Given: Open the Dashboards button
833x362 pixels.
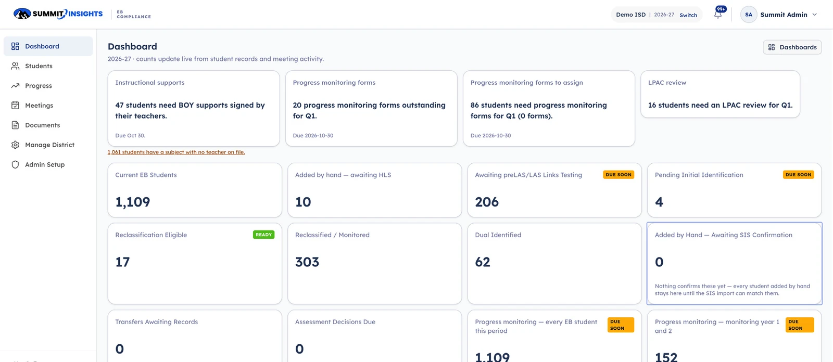Looking at the screenshot, I should (792, 47).
